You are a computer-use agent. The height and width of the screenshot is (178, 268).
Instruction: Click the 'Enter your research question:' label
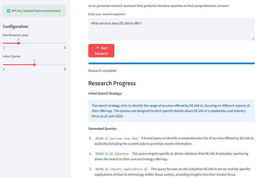click(x=107, y=14)
